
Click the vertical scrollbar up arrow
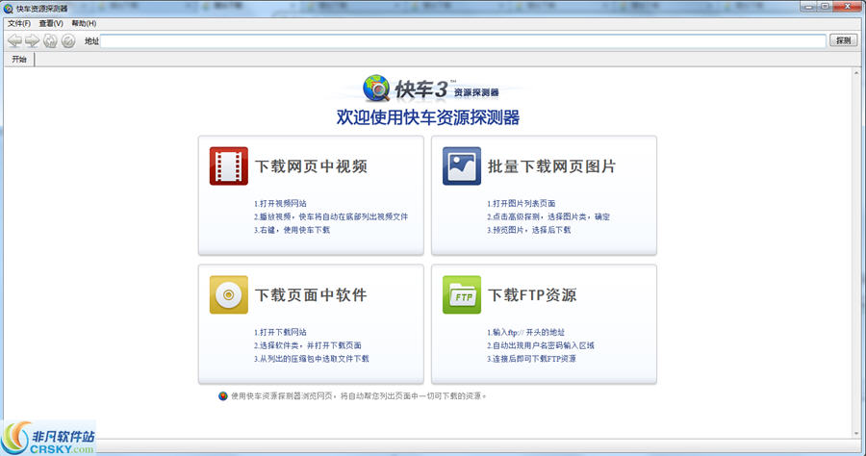(857, 72)
